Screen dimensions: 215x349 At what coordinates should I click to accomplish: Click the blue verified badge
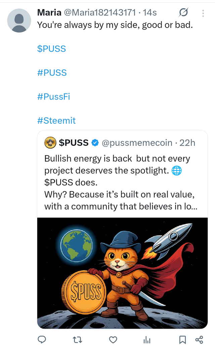(95, 143)
